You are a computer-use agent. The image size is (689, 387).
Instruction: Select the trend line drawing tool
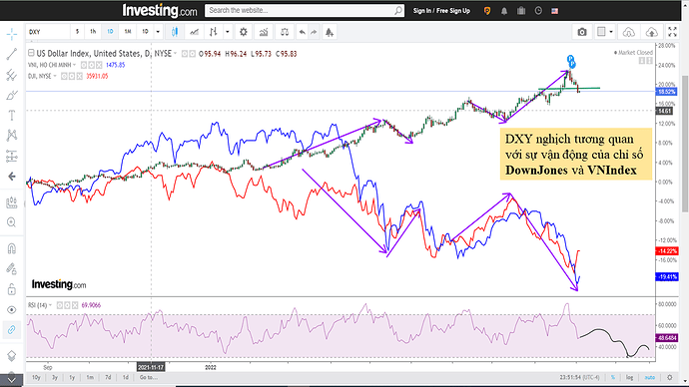click(12, 54)
